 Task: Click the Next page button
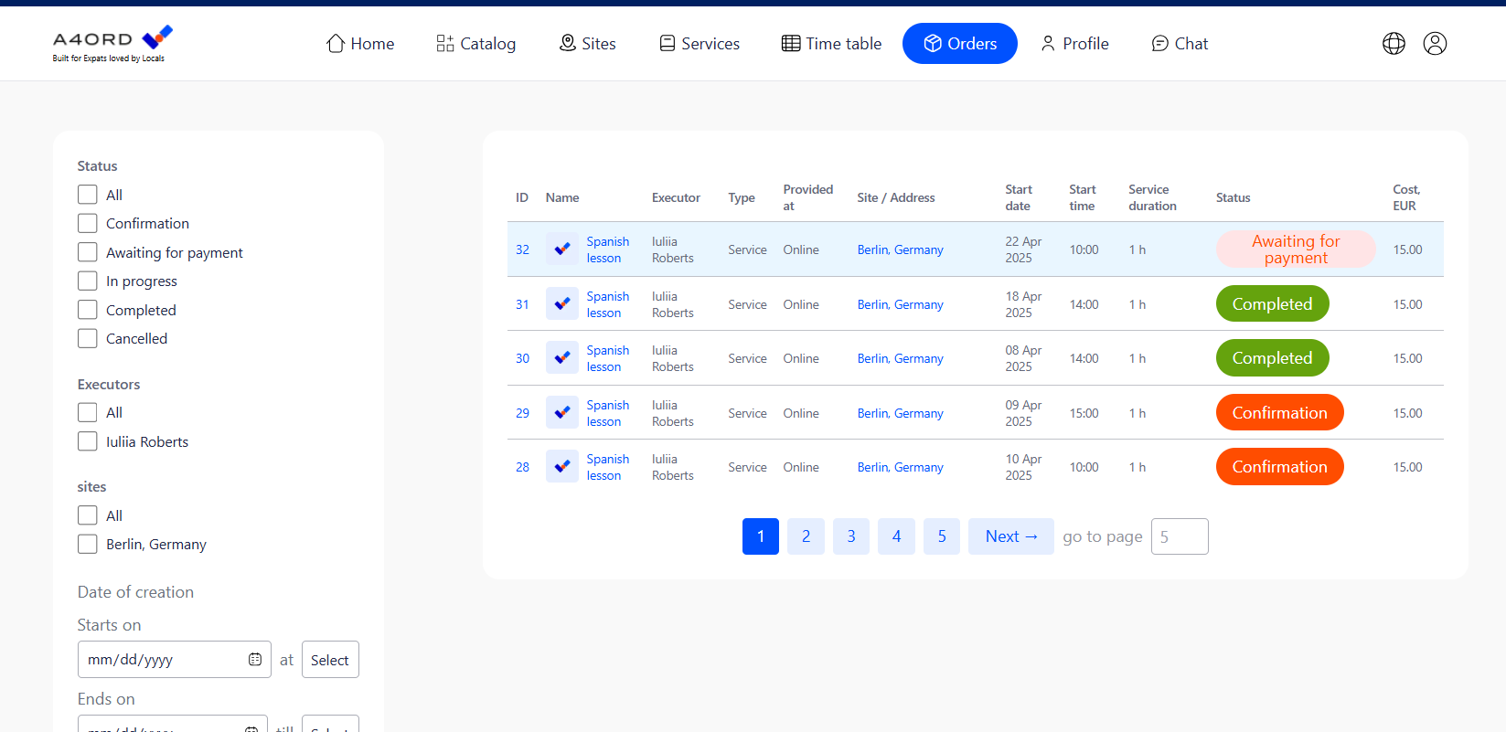[x=1011, y=536]
